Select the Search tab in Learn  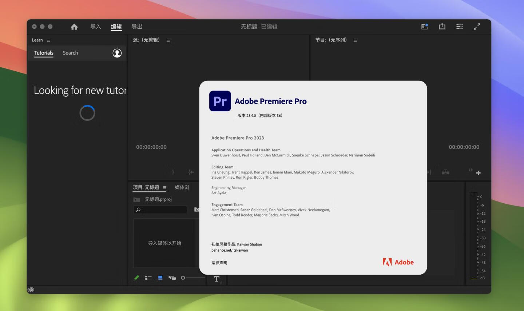click(x=70, y=53)
